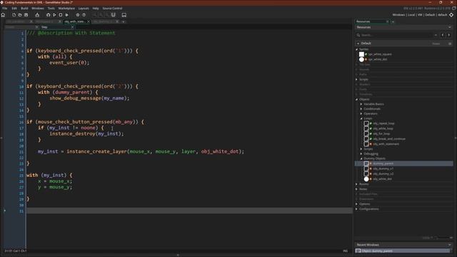Image resolution: width=457 pixels, height=257 pixels.
Task: Click the Clean toolbar icon
Action: click(66, 15)
